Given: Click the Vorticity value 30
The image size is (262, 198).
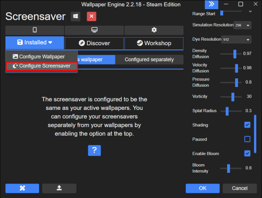Looking at the screenshot, I should coord(249,96).
